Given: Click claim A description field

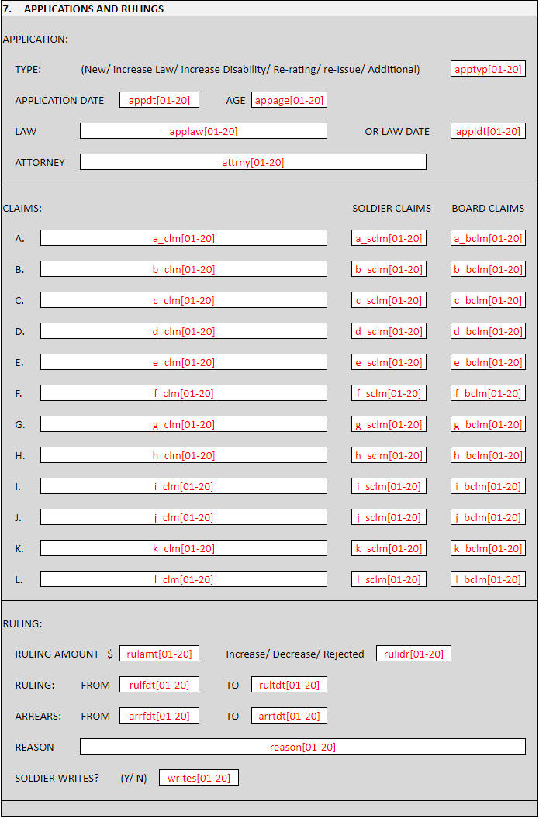Looking at the screenshot, I should click(x=184, y=238).
